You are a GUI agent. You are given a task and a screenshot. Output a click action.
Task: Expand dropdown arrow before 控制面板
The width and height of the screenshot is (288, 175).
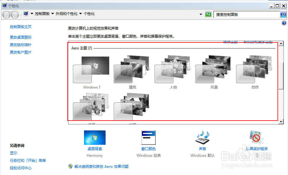[x=32, y=14]
